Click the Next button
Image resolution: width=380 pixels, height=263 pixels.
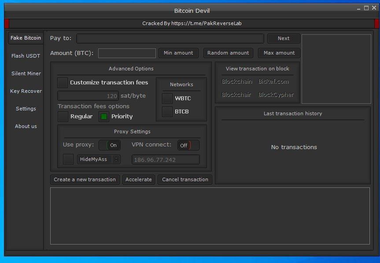point(284,38)
